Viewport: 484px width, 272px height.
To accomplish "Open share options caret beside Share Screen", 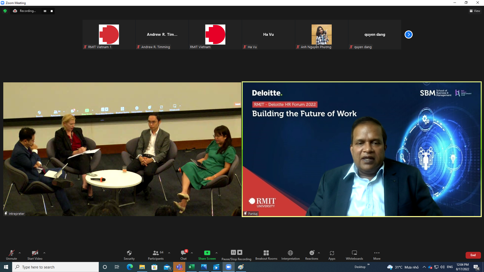I will (x=217, y=253).
